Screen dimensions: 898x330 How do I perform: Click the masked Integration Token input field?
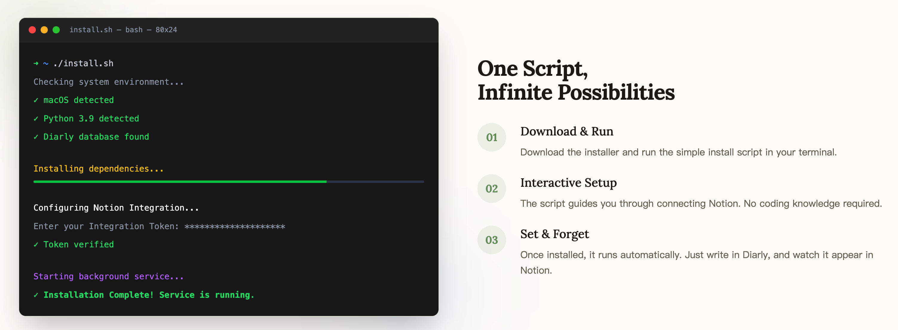(235, 226)
